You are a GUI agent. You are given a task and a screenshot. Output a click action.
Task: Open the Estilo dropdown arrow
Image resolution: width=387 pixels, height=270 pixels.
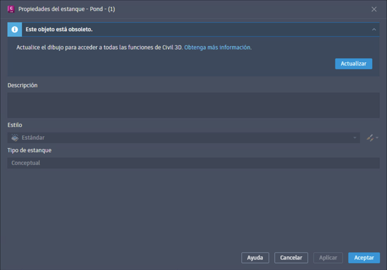(355, 138)
